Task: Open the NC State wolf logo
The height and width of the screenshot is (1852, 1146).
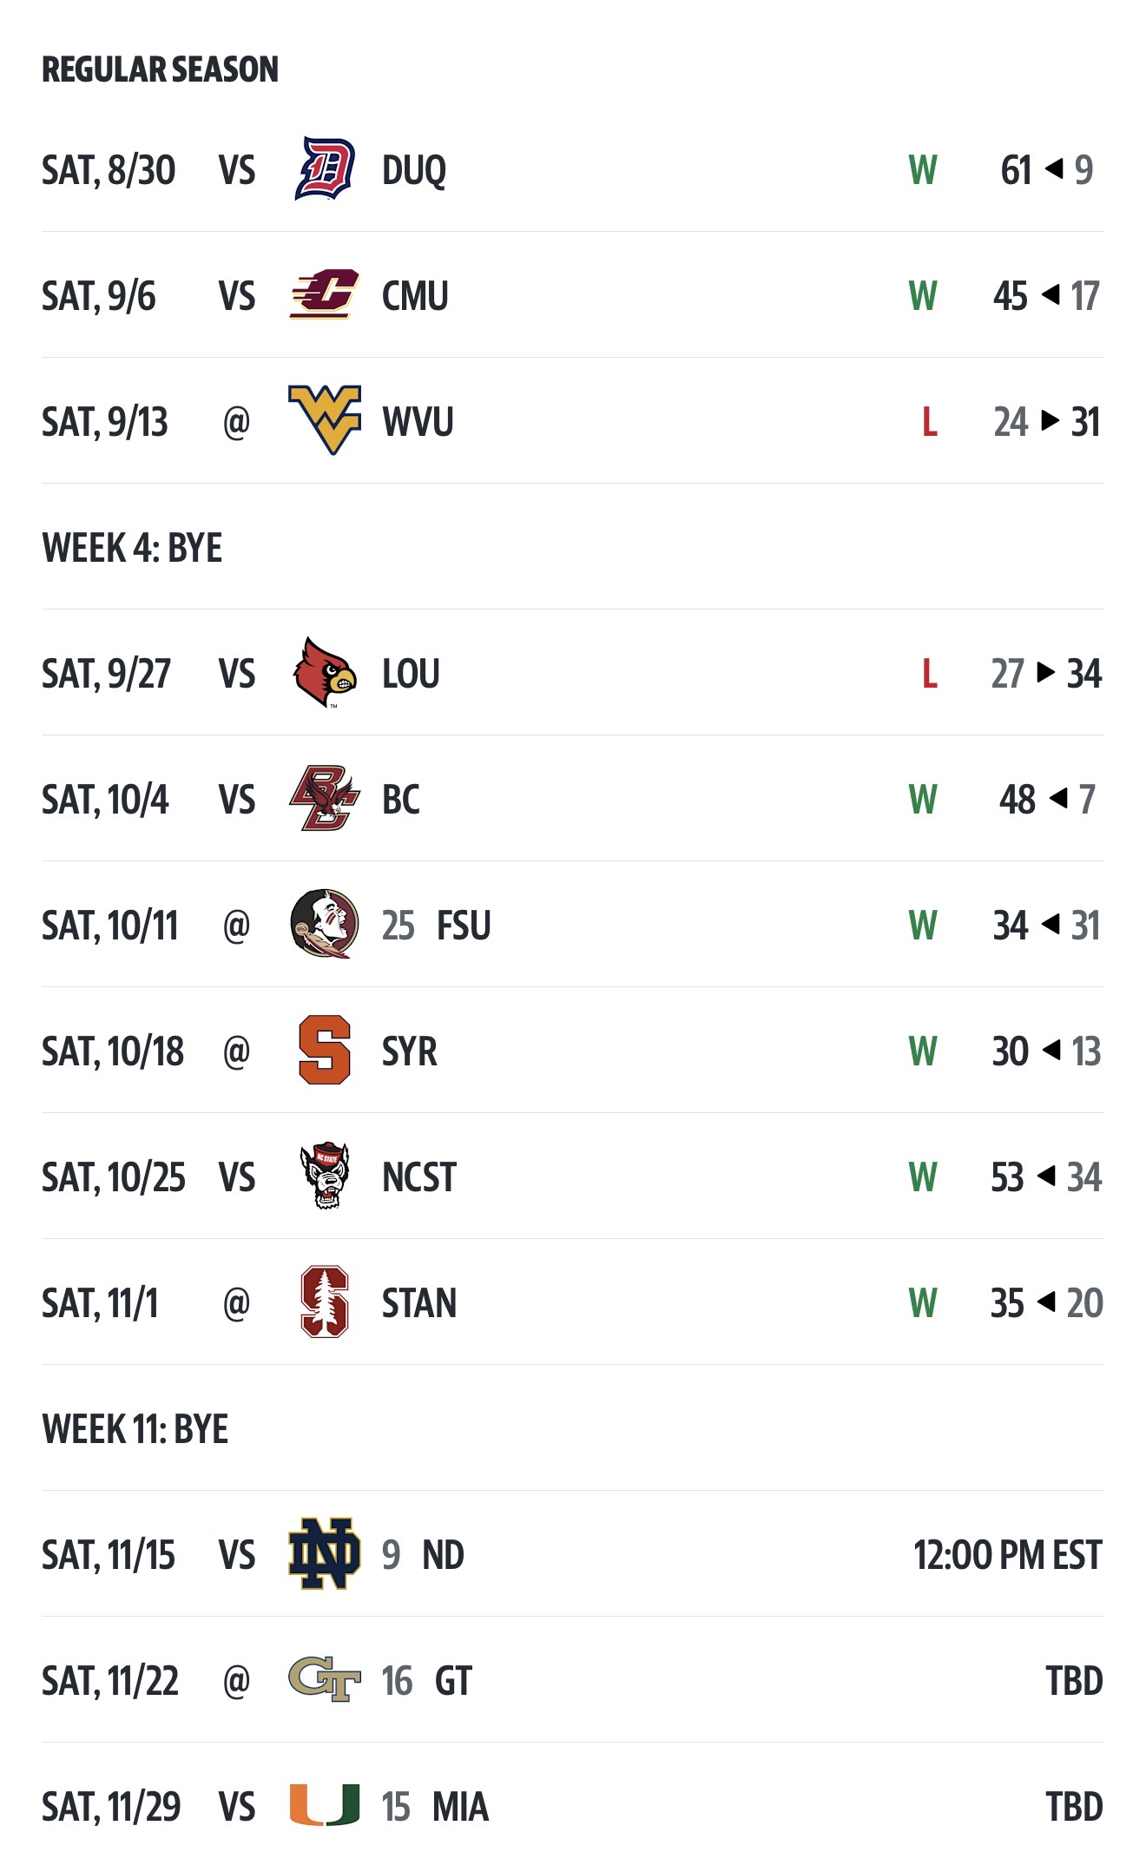Action: [325, 1176]
